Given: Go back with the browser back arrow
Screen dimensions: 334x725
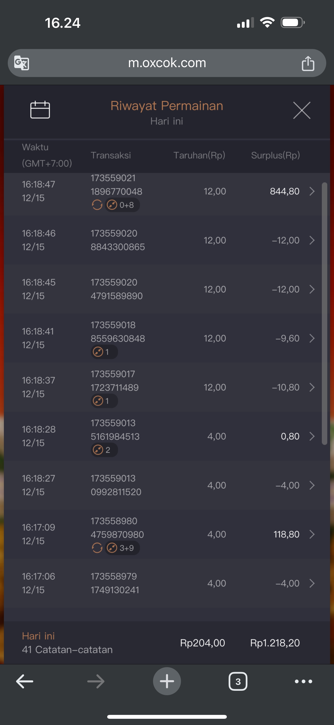Looking at the screenshot, I should coord(25,681).
